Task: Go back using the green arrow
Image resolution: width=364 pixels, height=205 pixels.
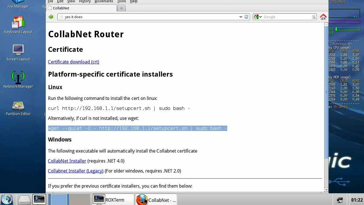Action: click(51, 17)
